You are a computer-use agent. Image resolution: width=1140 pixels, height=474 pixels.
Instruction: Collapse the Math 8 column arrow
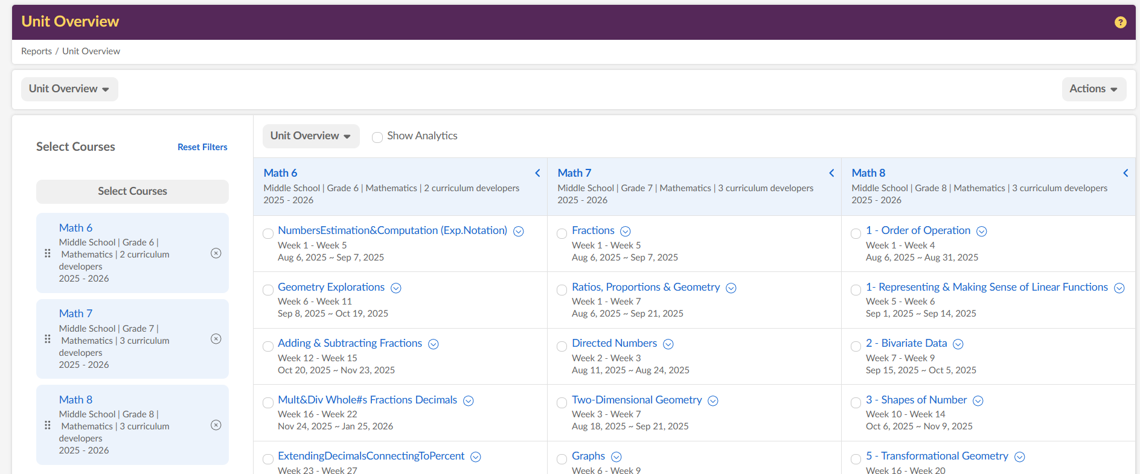point(1126,173)
